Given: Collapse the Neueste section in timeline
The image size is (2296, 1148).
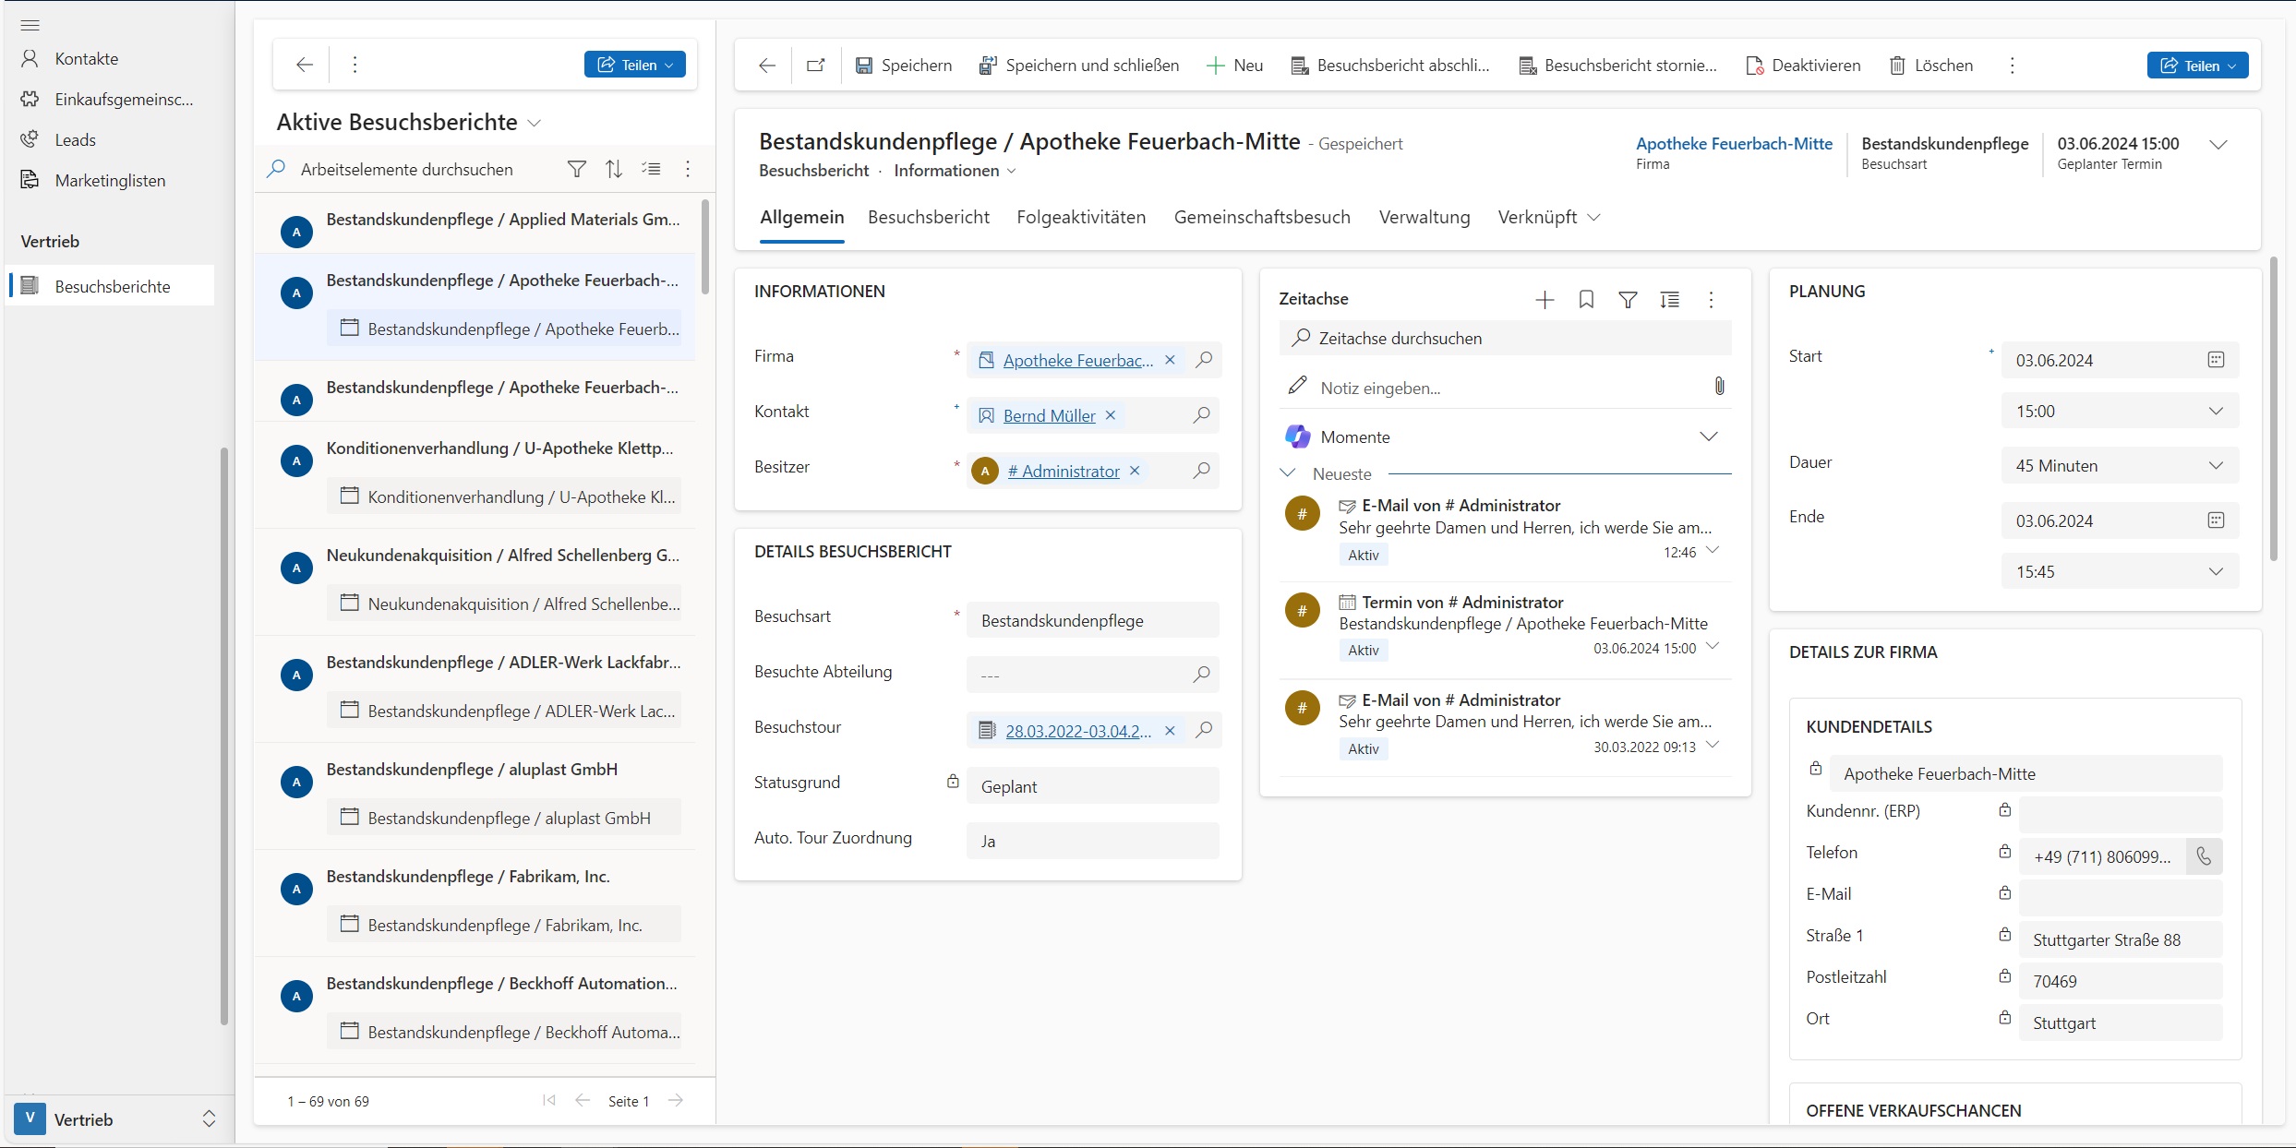Looking at the screenshot, I should 1288,472.
